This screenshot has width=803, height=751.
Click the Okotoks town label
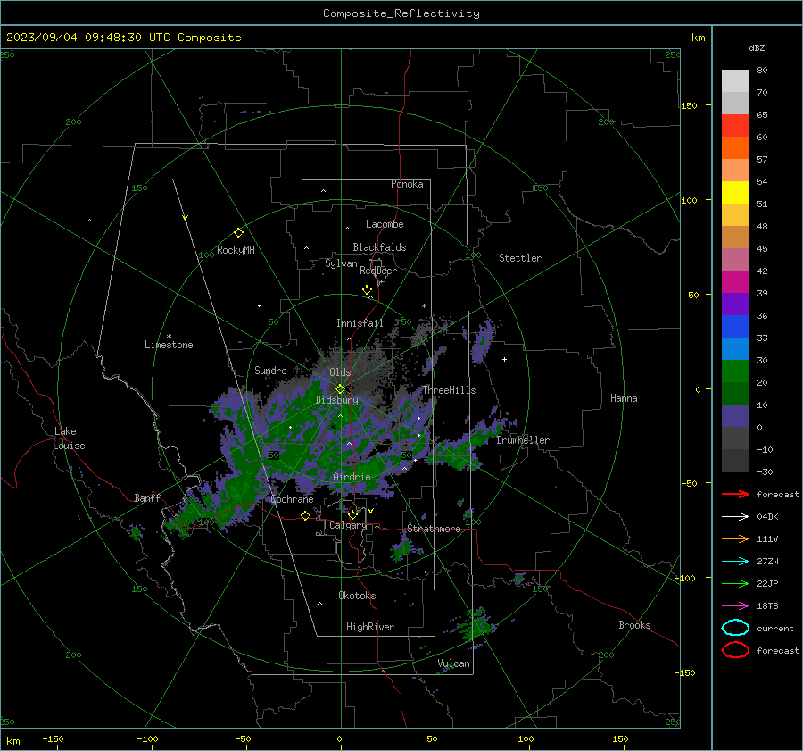(x=357, y=596)
